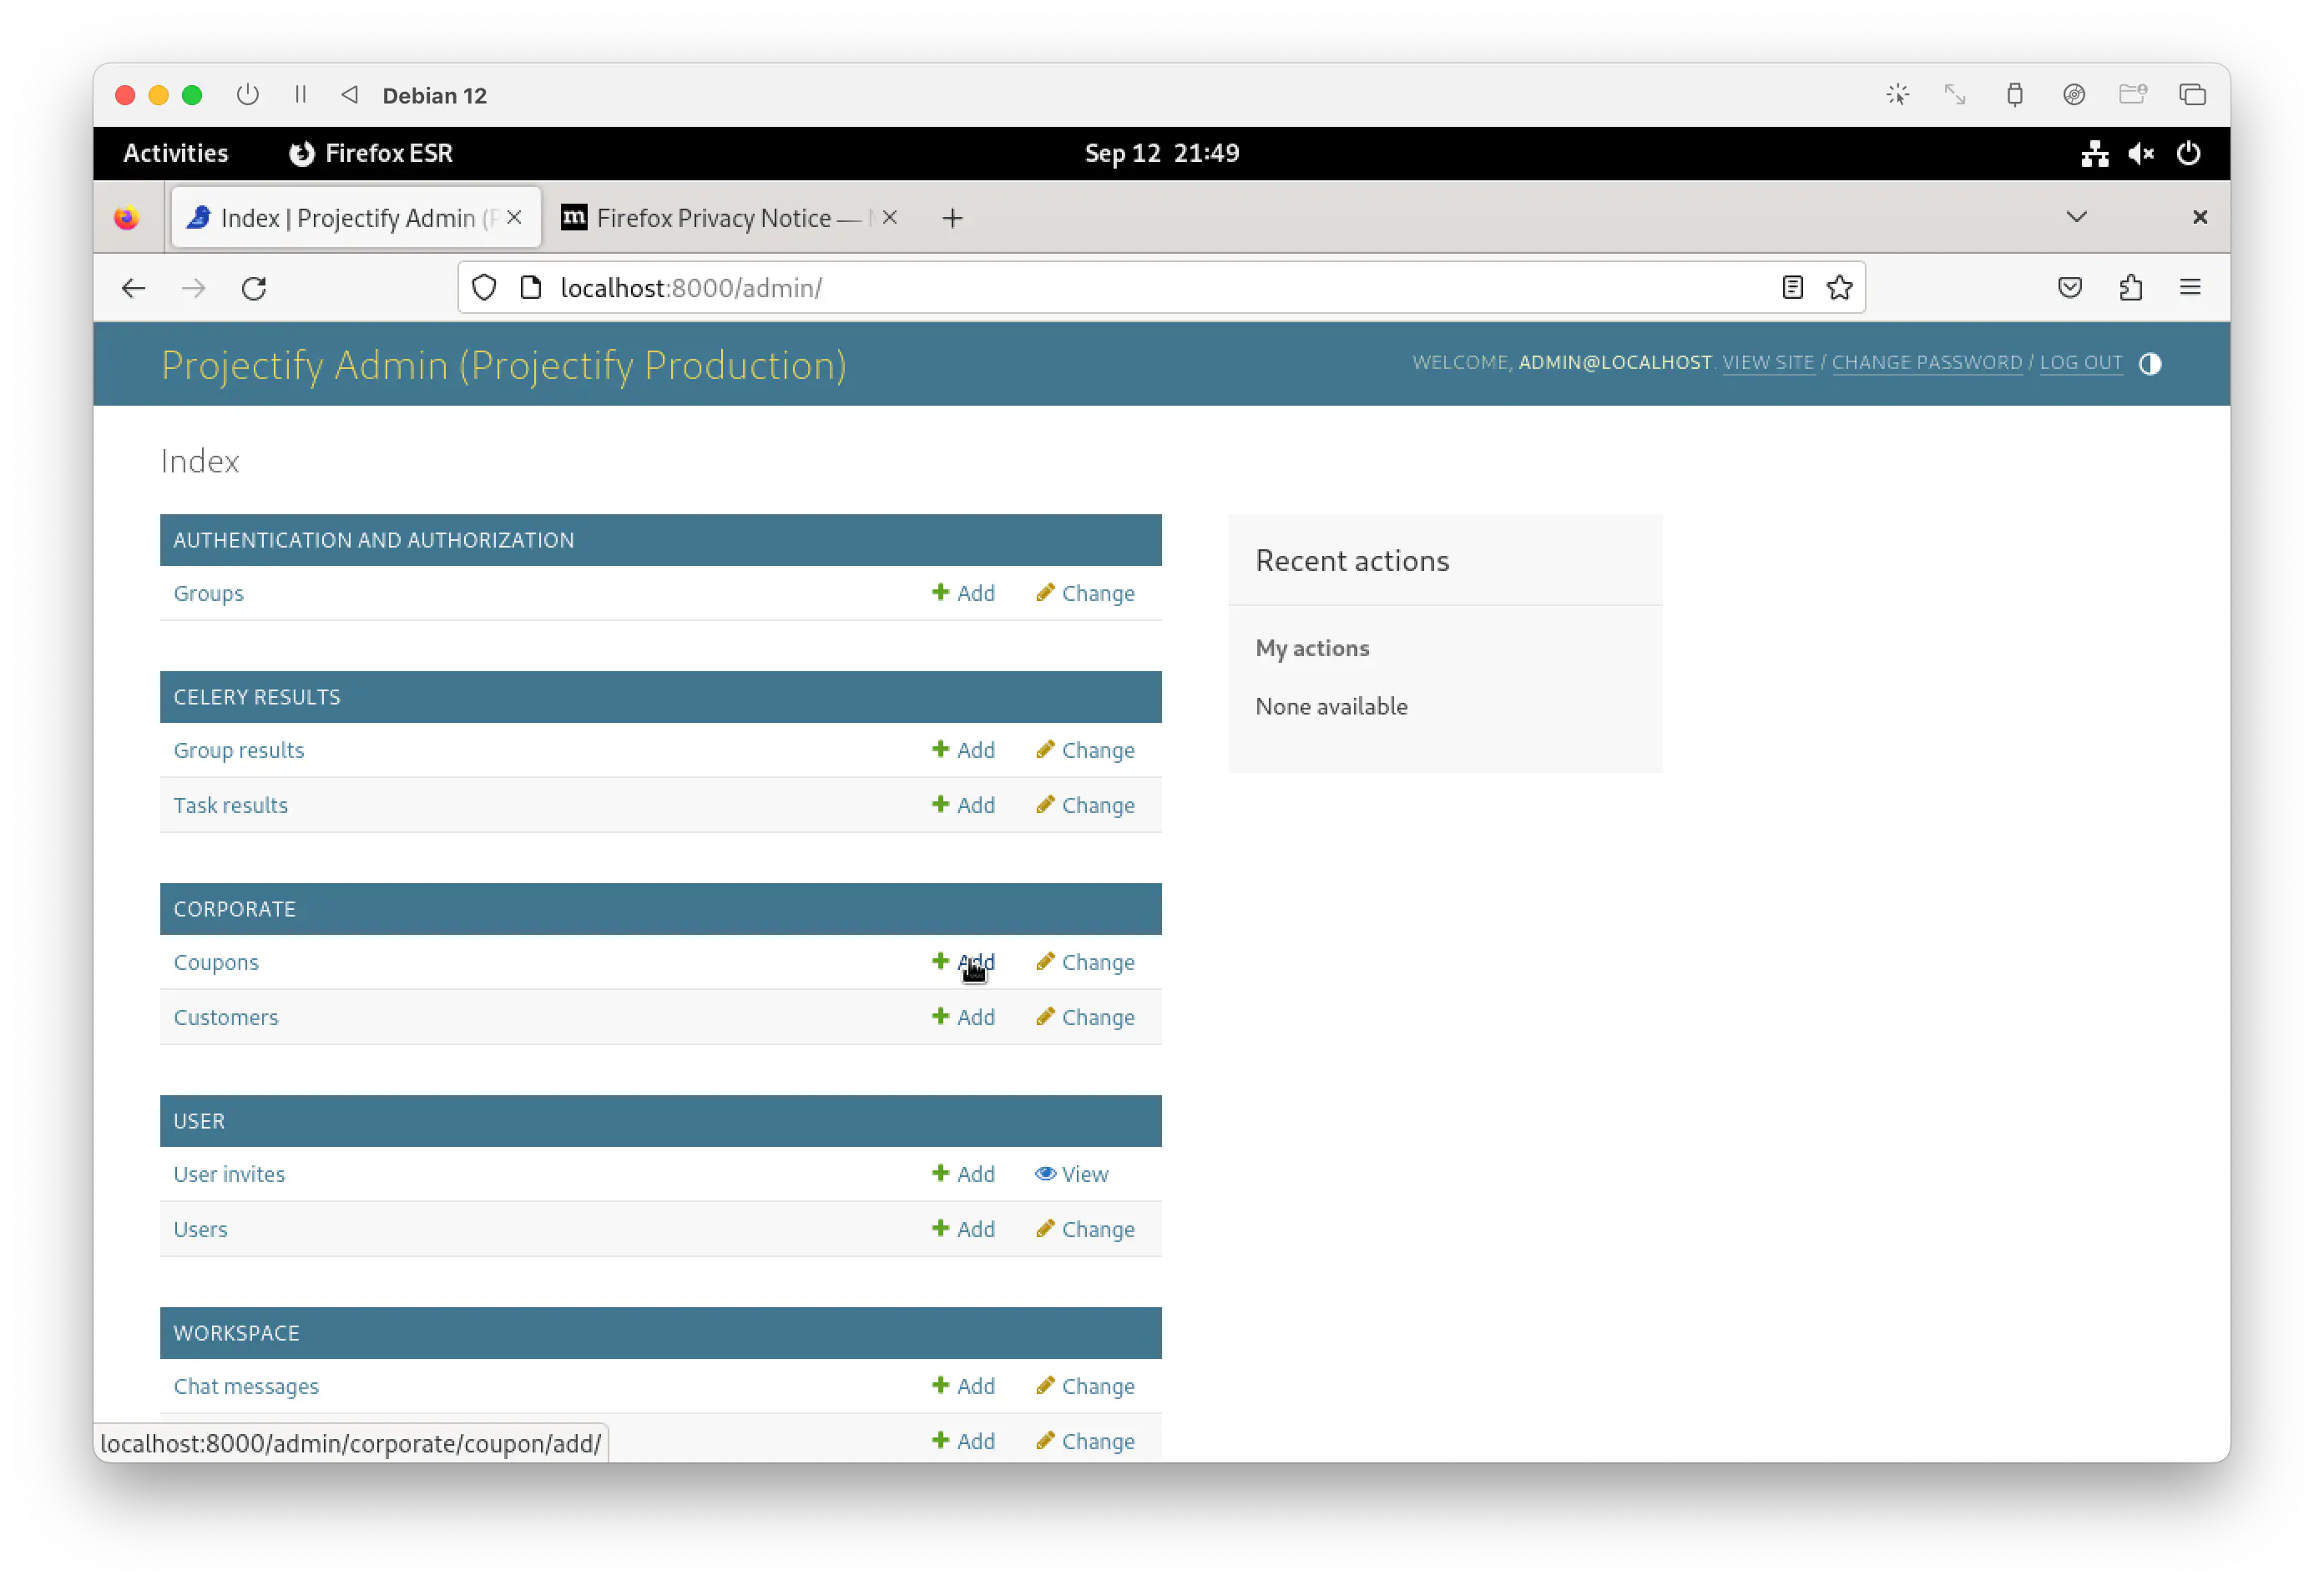2324x1586 pixels.
Task: Log out via the Log Out link
Action: [x=2080, y=363]
